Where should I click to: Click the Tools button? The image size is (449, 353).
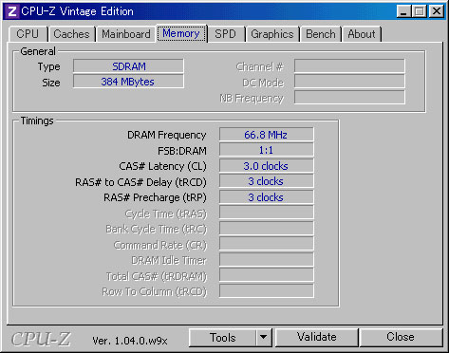pyautogui.click(x=223, y=338)
